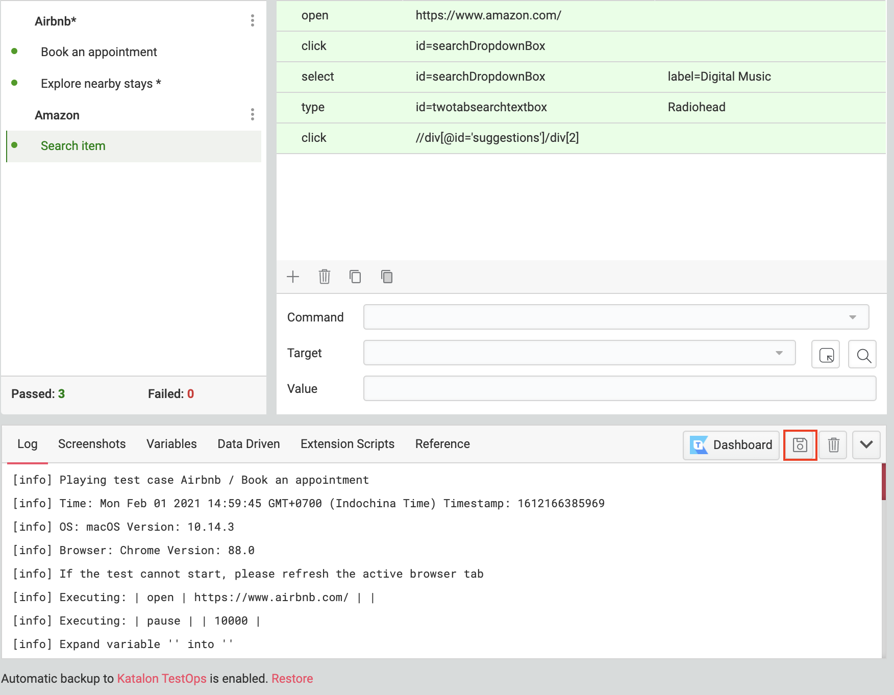The width and height of the screenshot is (894, 695).
Task: Open the Reference tab
Action: pos(442,444)
